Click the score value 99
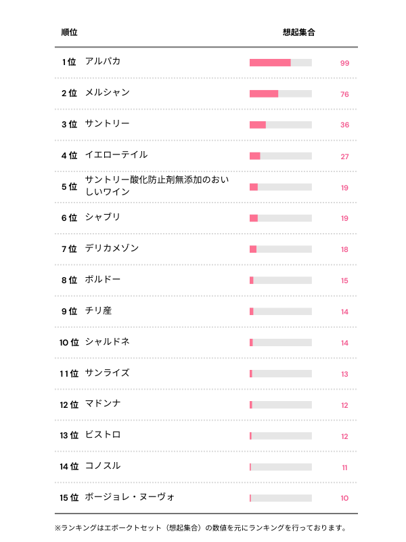The image size is (406, 542). click(x=344, y=63)
